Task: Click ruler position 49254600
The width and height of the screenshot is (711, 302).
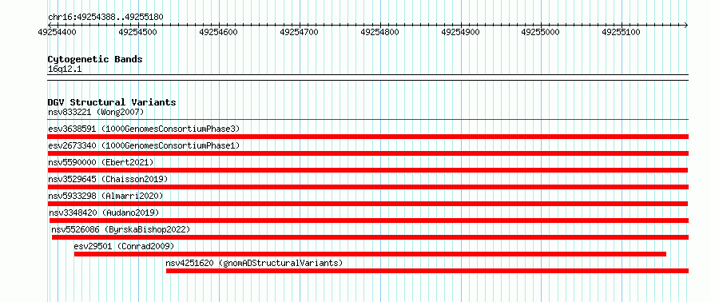Action: pos(219,32)
